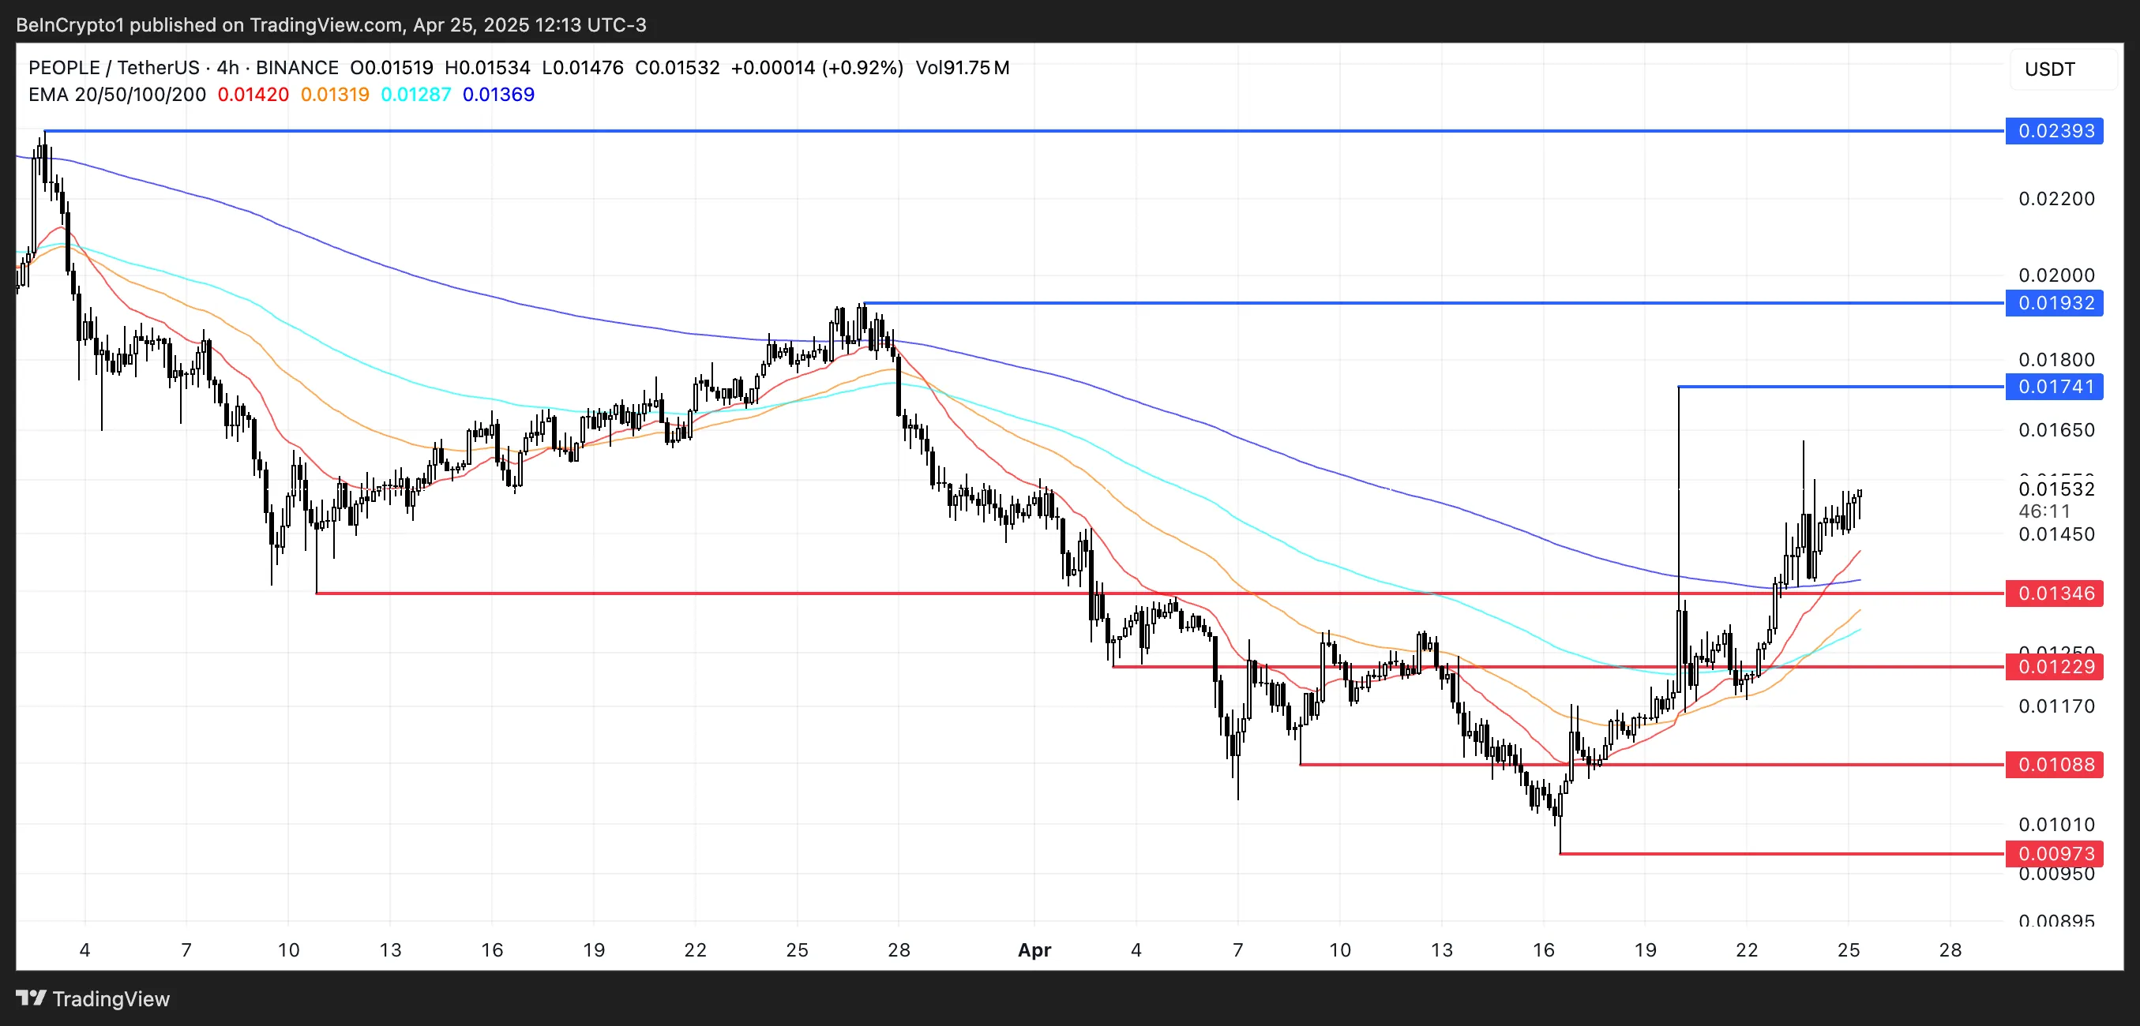Click the 0.01932 resistance price label
2140x1026 pixels.
(x=2056, y=303)
